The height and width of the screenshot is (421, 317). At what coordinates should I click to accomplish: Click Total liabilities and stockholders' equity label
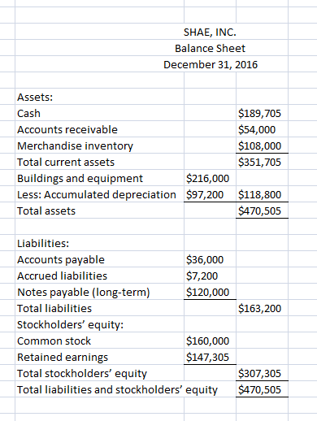click(x=117, y=389)
